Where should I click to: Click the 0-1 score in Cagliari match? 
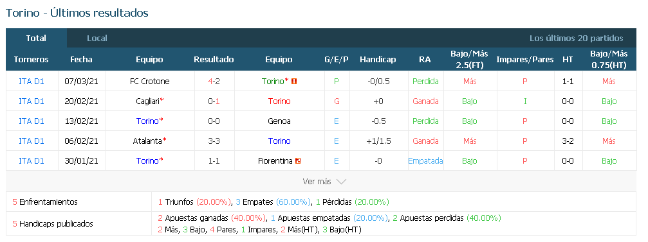pos(214,101)
